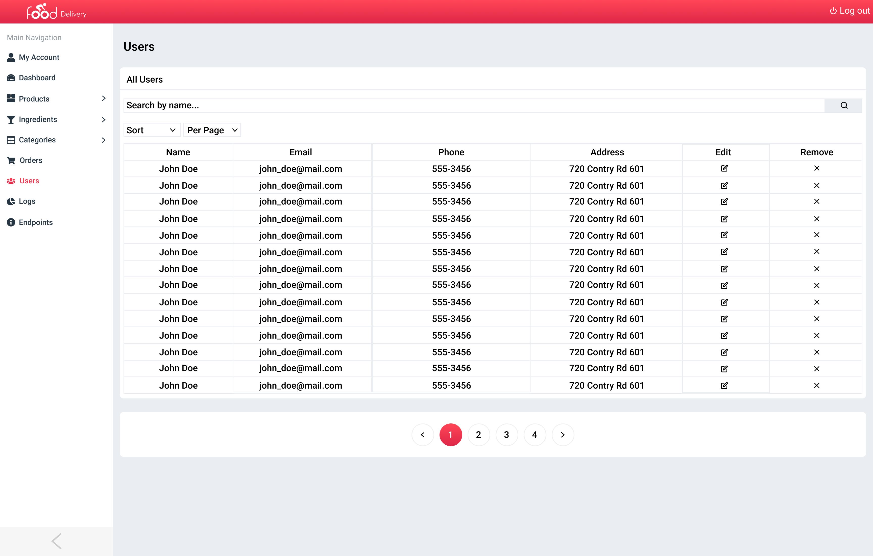Go to next page arrow
873x556 pixels.
coord(563,435)
